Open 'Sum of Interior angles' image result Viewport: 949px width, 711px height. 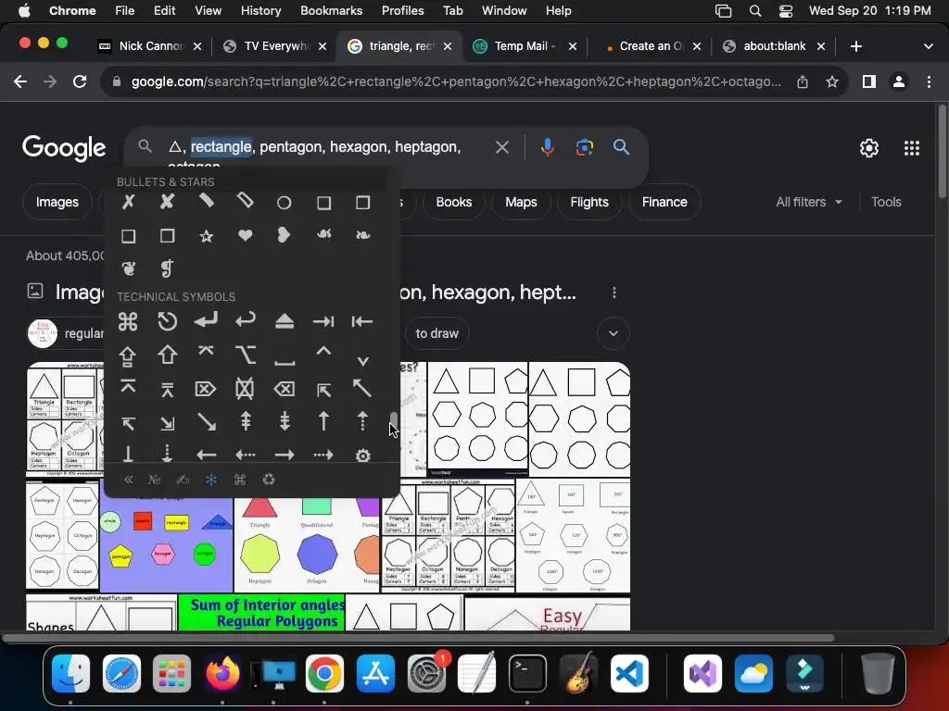tap(261, 613)
